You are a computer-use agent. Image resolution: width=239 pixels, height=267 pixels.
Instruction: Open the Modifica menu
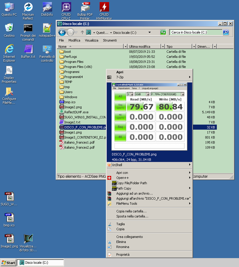74,40
